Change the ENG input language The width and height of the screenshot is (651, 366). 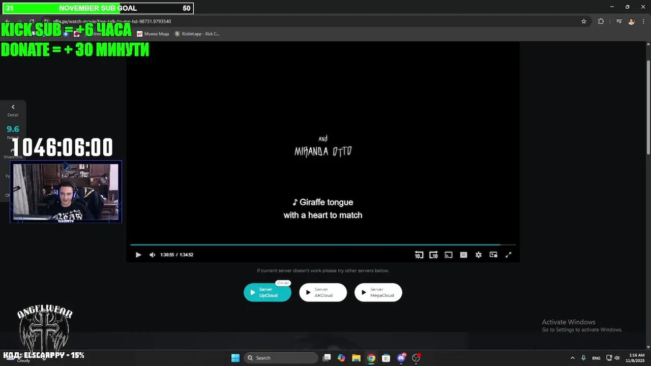coord(596,358)
